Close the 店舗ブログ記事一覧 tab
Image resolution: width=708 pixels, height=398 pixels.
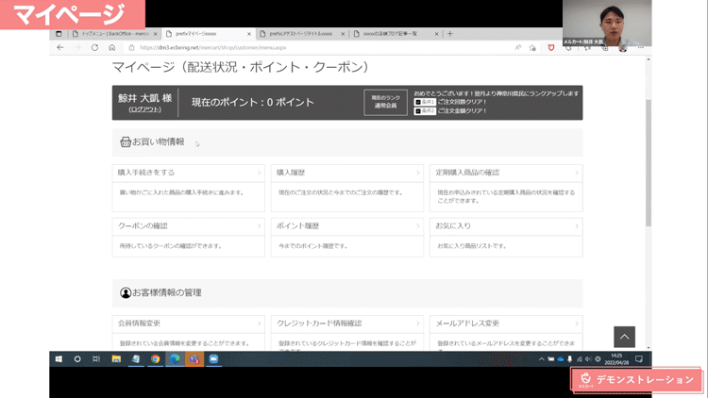(x=437, y=34)
